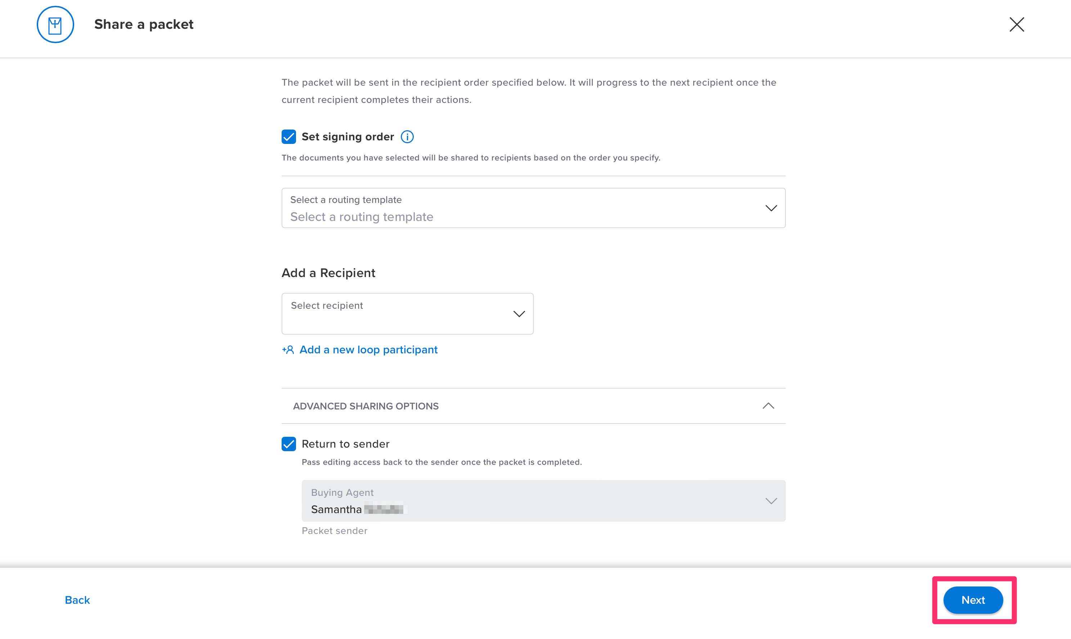Screen dimensions: 1071x639
Task: Click the add-person icon before new loop participant
Action: coord(288,350)
